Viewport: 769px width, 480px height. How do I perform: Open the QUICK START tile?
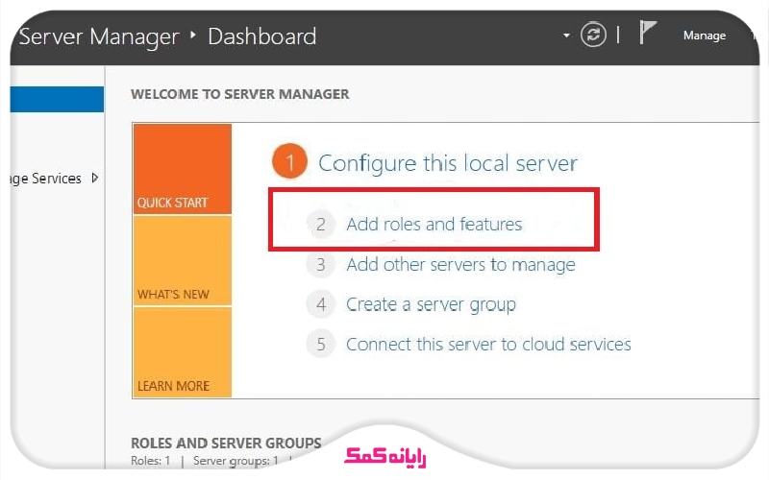coord(182,169)
